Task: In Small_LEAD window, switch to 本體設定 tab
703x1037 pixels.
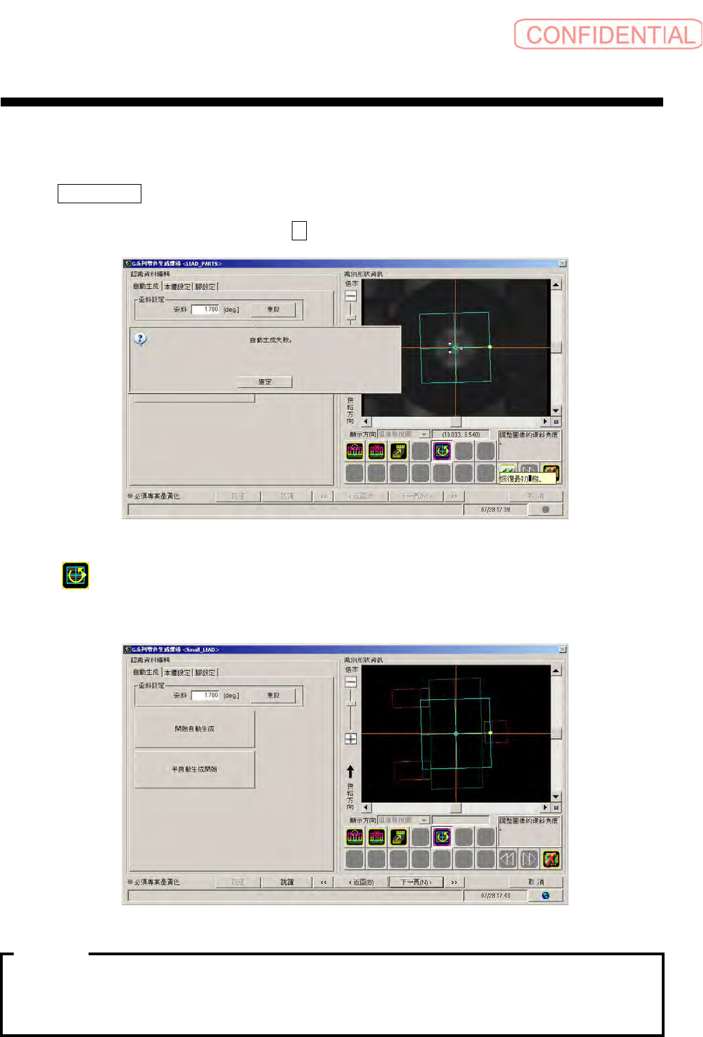Action: pyautogui.click(x=177, y=672)
